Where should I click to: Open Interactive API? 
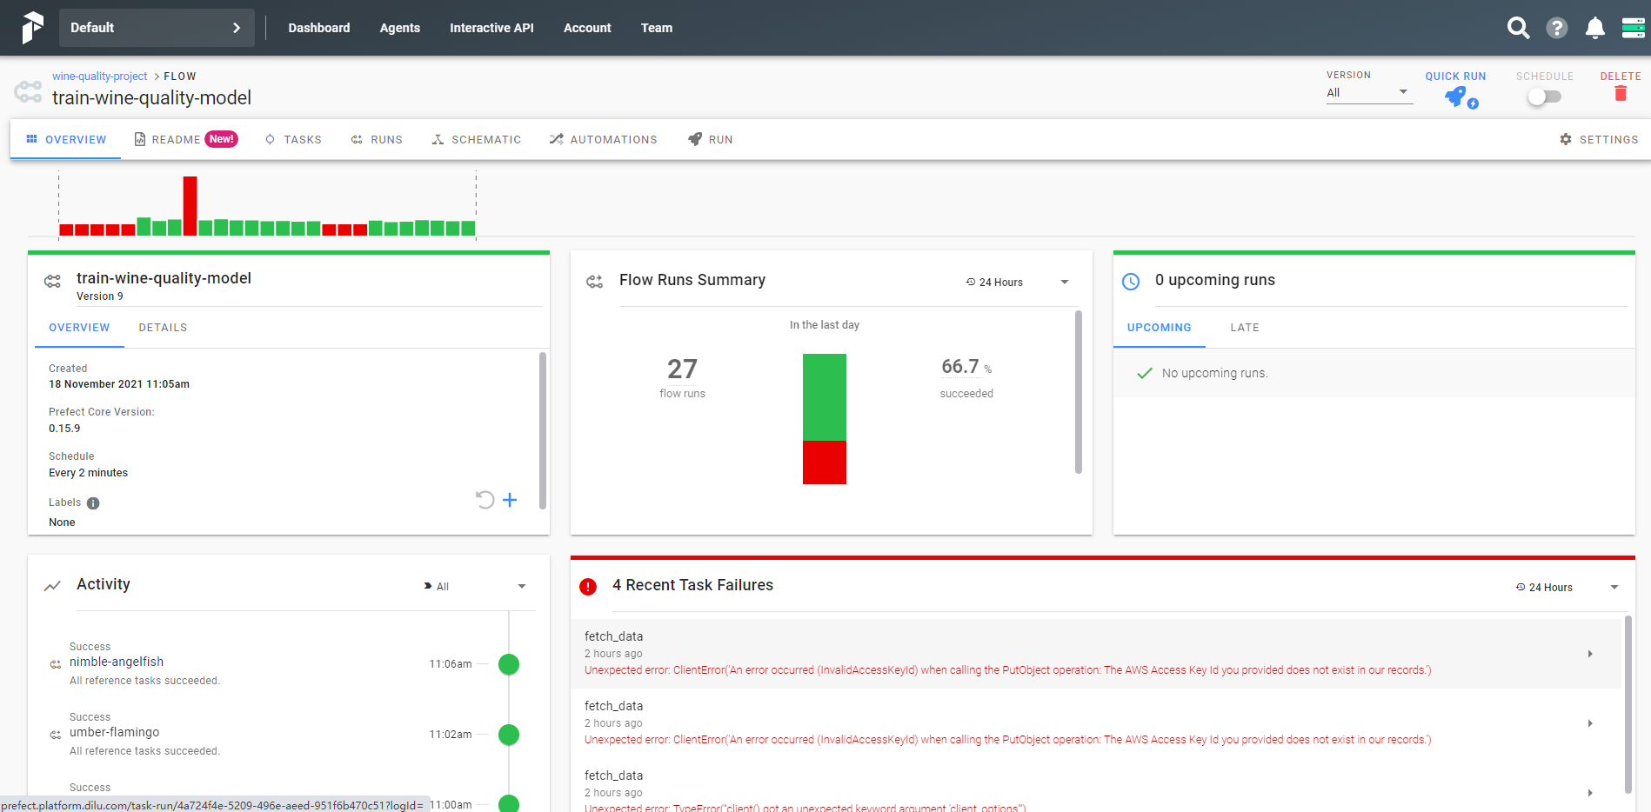[x=491, y=28]
